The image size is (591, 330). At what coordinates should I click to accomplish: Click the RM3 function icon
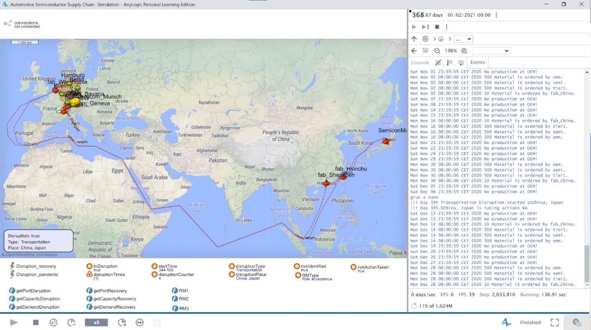[175, 308]
